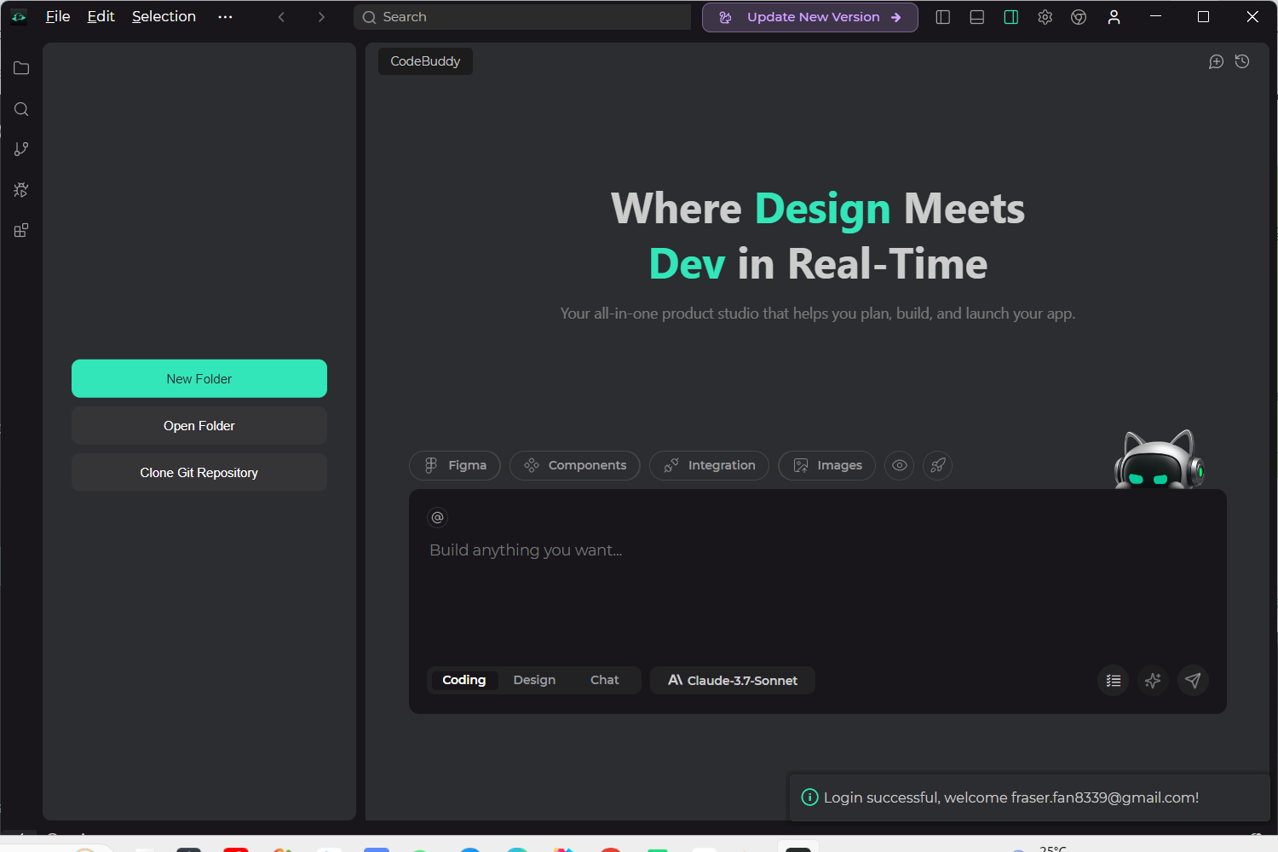Viewport: 1278px width, 852px height.
Task: Expand the overflow menu with three dots
Action: pos(225,17)
